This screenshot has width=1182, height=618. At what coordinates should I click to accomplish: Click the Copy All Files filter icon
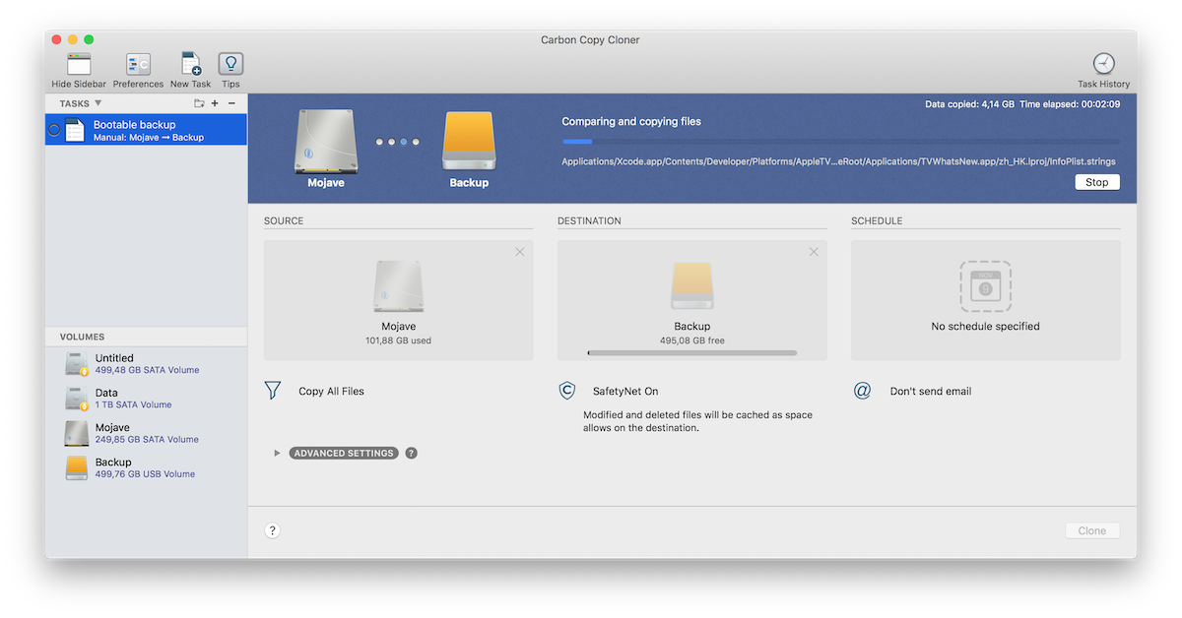tap(273, 391)
